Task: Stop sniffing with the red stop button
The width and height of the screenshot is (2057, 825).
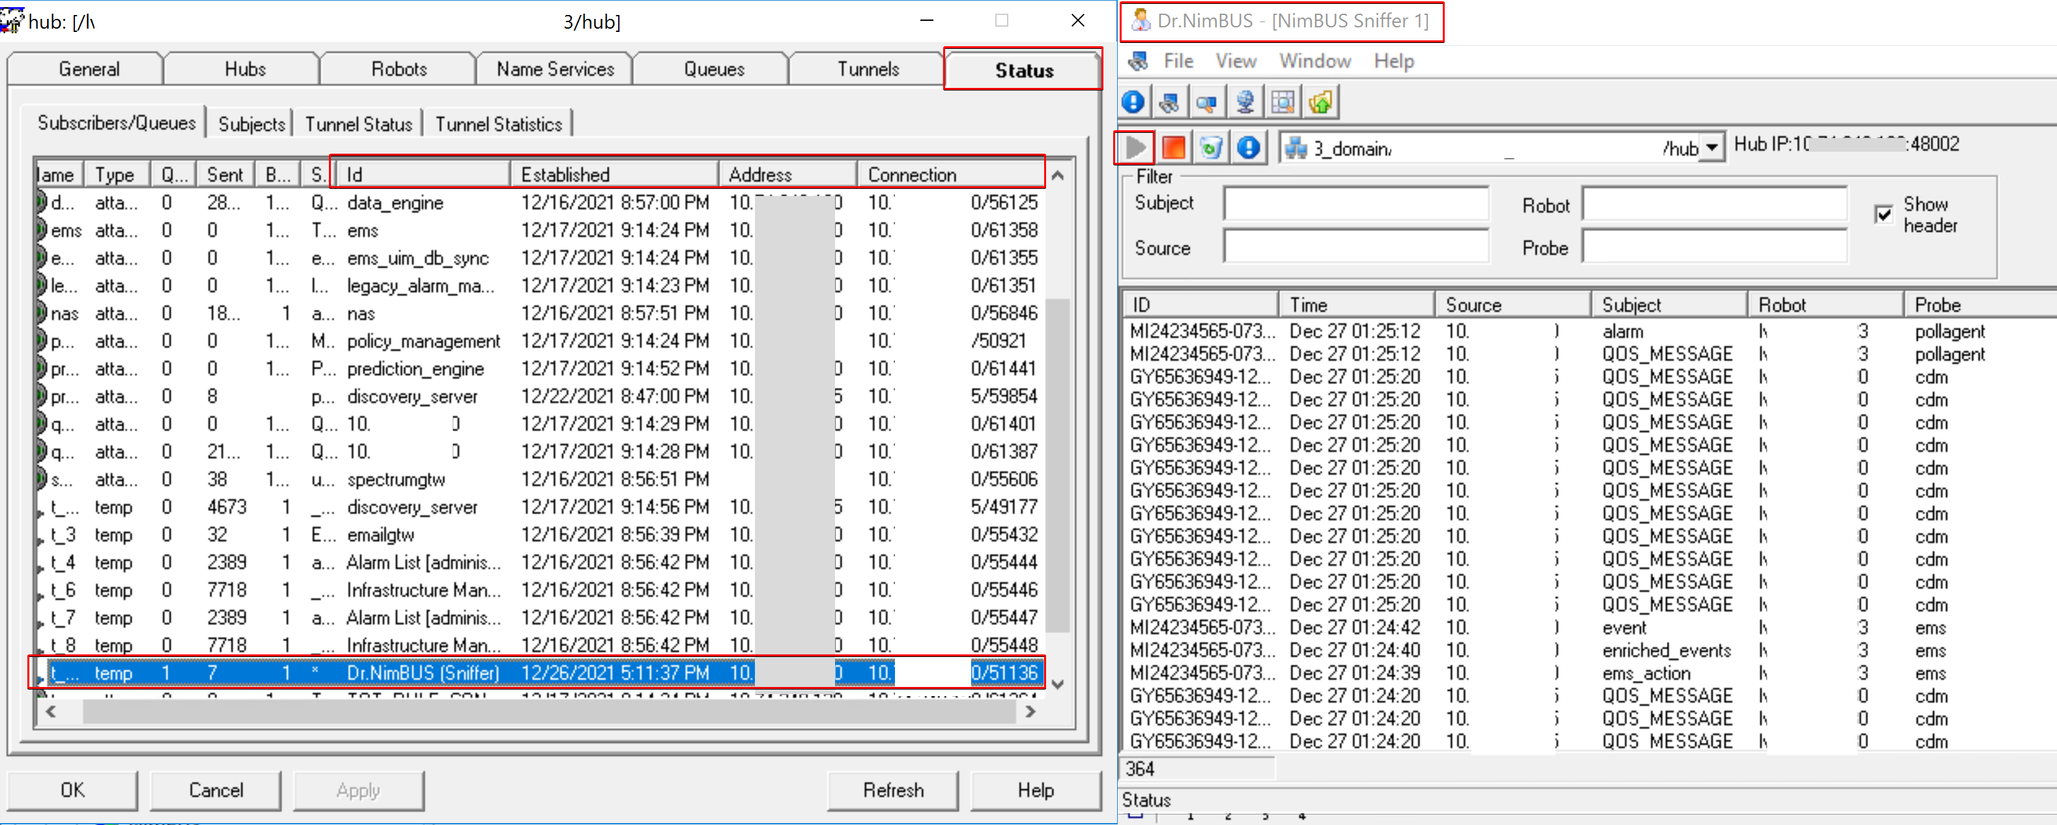Action: coord(1173,147)
